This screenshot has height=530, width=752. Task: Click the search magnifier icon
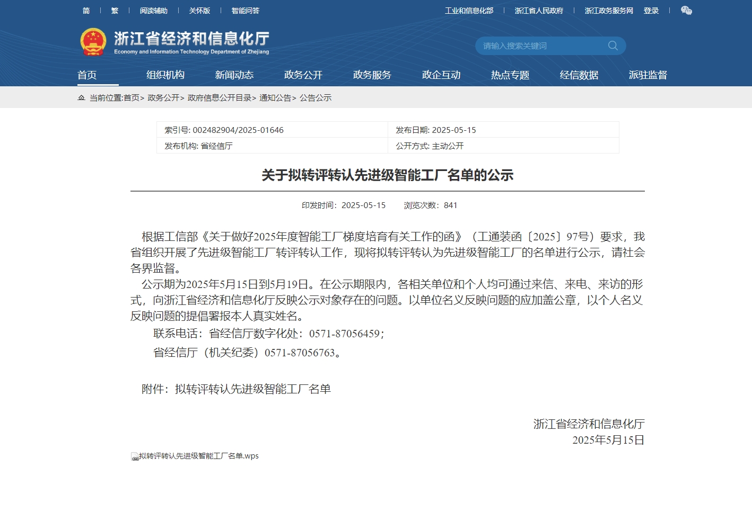(613, 46)
